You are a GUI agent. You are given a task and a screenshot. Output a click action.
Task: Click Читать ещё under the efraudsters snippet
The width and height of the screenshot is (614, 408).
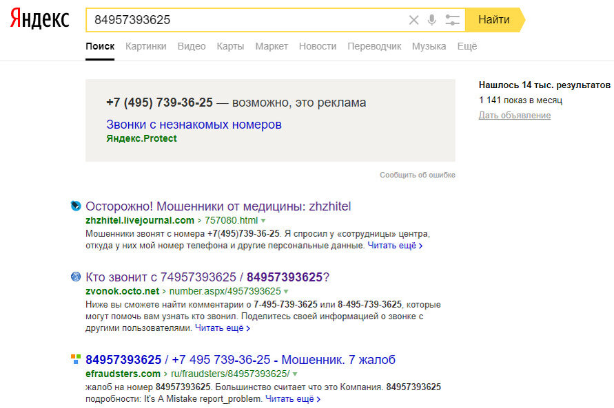pyautogui.click(x=292, y=398)
